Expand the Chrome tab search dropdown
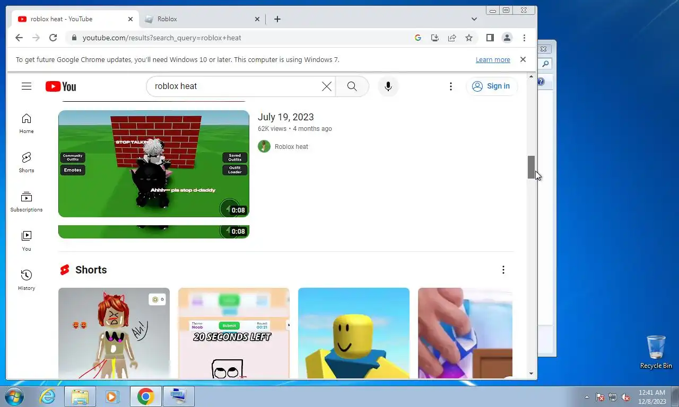This screenshot has height=407, width=679. (474, 19)
